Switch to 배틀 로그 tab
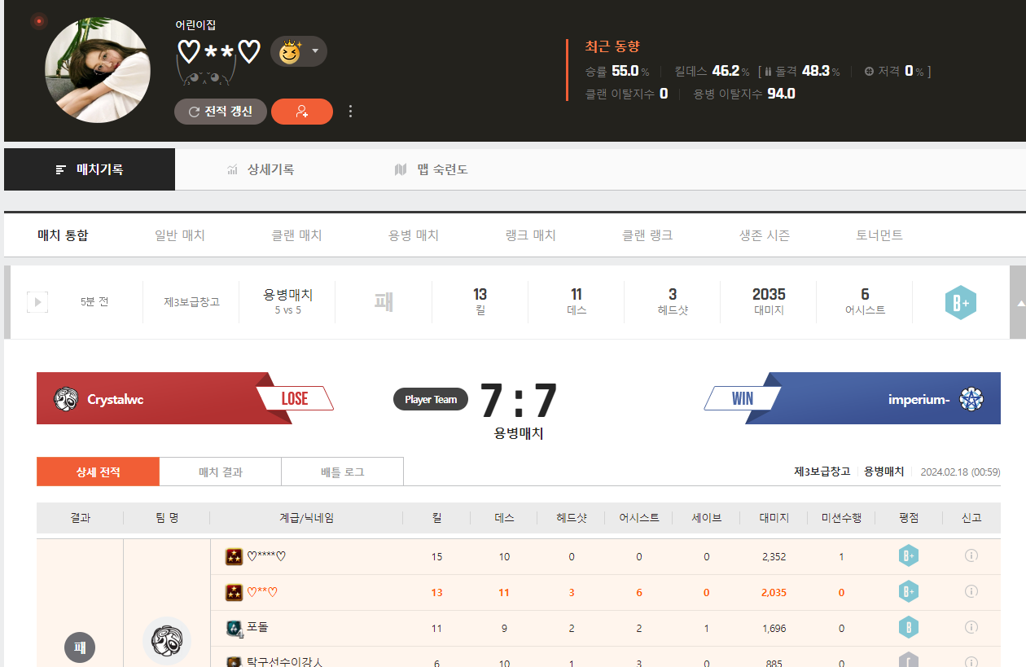This screenshot has width=1026, height=667. (x=342, y=472)
